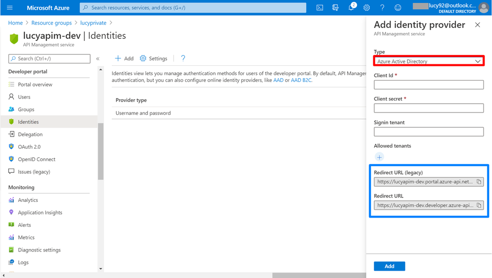Click the lucyprivate breadcrumb
The height and width of the screenshot is (278, 492).
point(93,23)
